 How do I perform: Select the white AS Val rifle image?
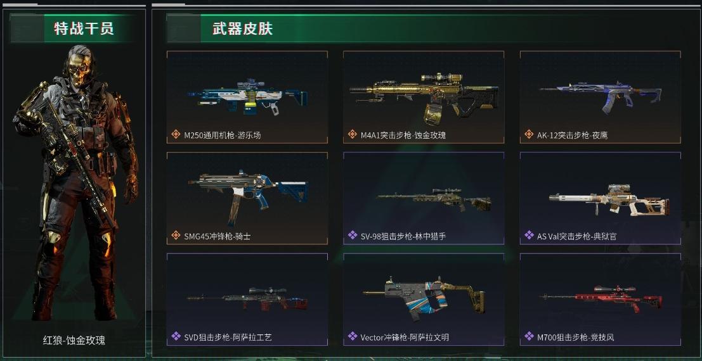[x=609, y=199]
